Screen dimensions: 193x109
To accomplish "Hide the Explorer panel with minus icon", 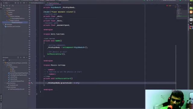I will 27,3.
